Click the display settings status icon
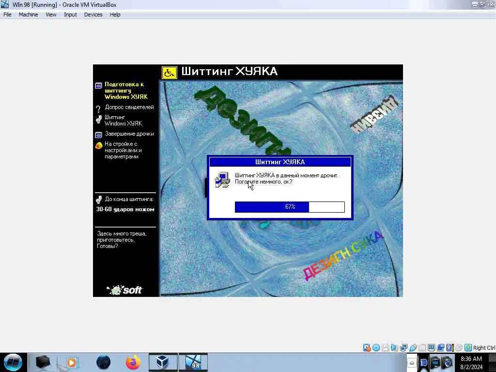Viewport: 496px width, 372px height. 431,347
